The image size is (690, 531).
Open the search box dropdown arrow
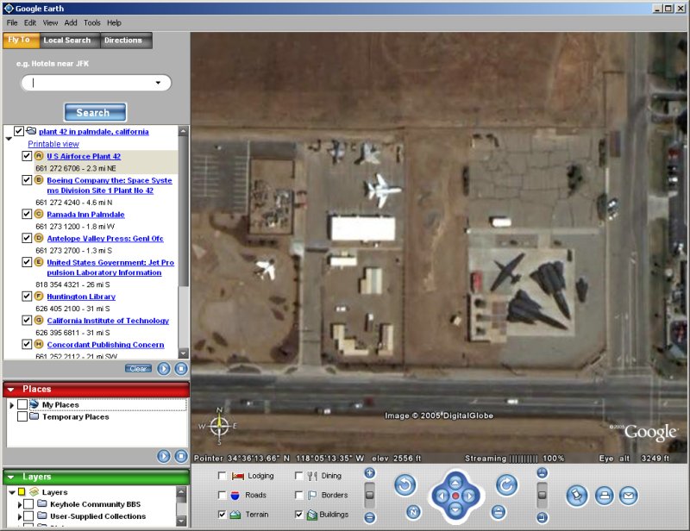point(158,84)
